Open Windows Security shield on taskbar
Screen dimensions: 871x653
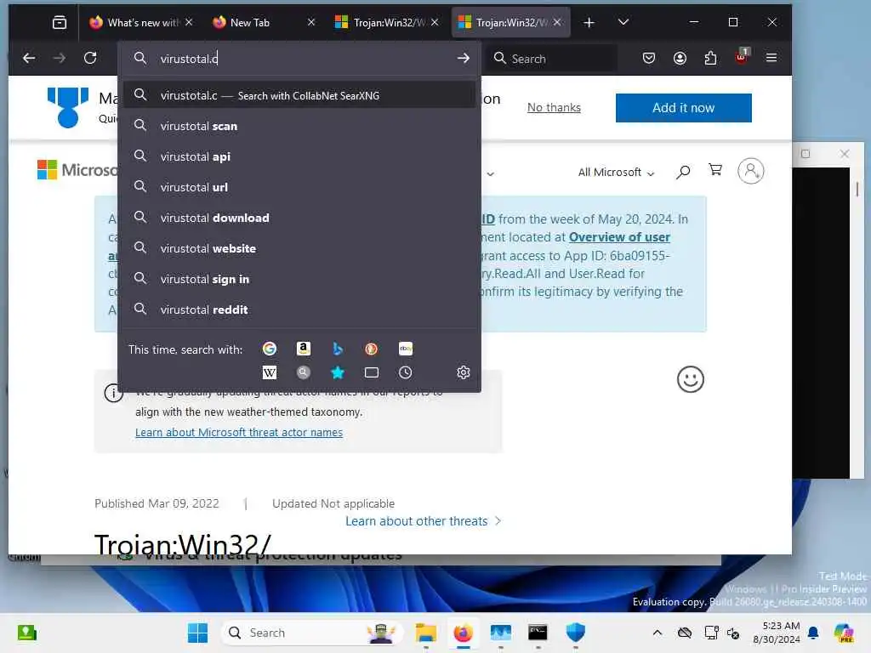(x=576, y=633)
